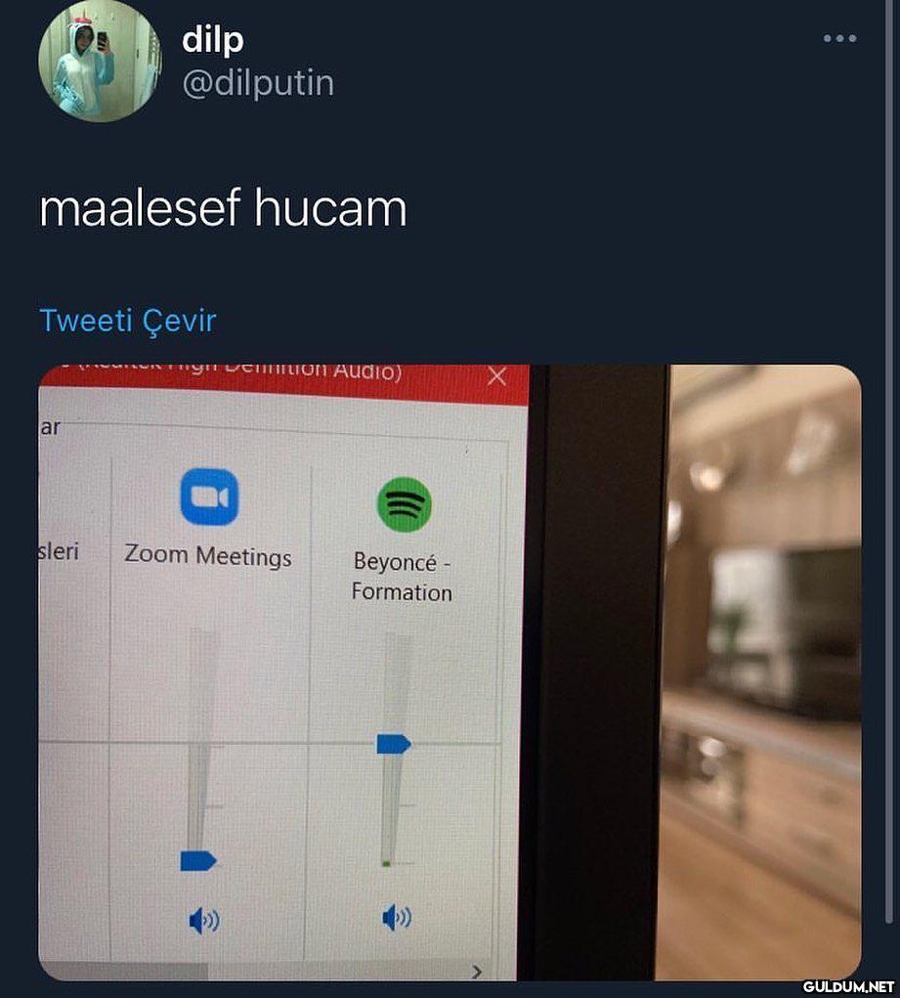
Task: Click the GULDUM.NET watermark
Action: pos(848,987)
